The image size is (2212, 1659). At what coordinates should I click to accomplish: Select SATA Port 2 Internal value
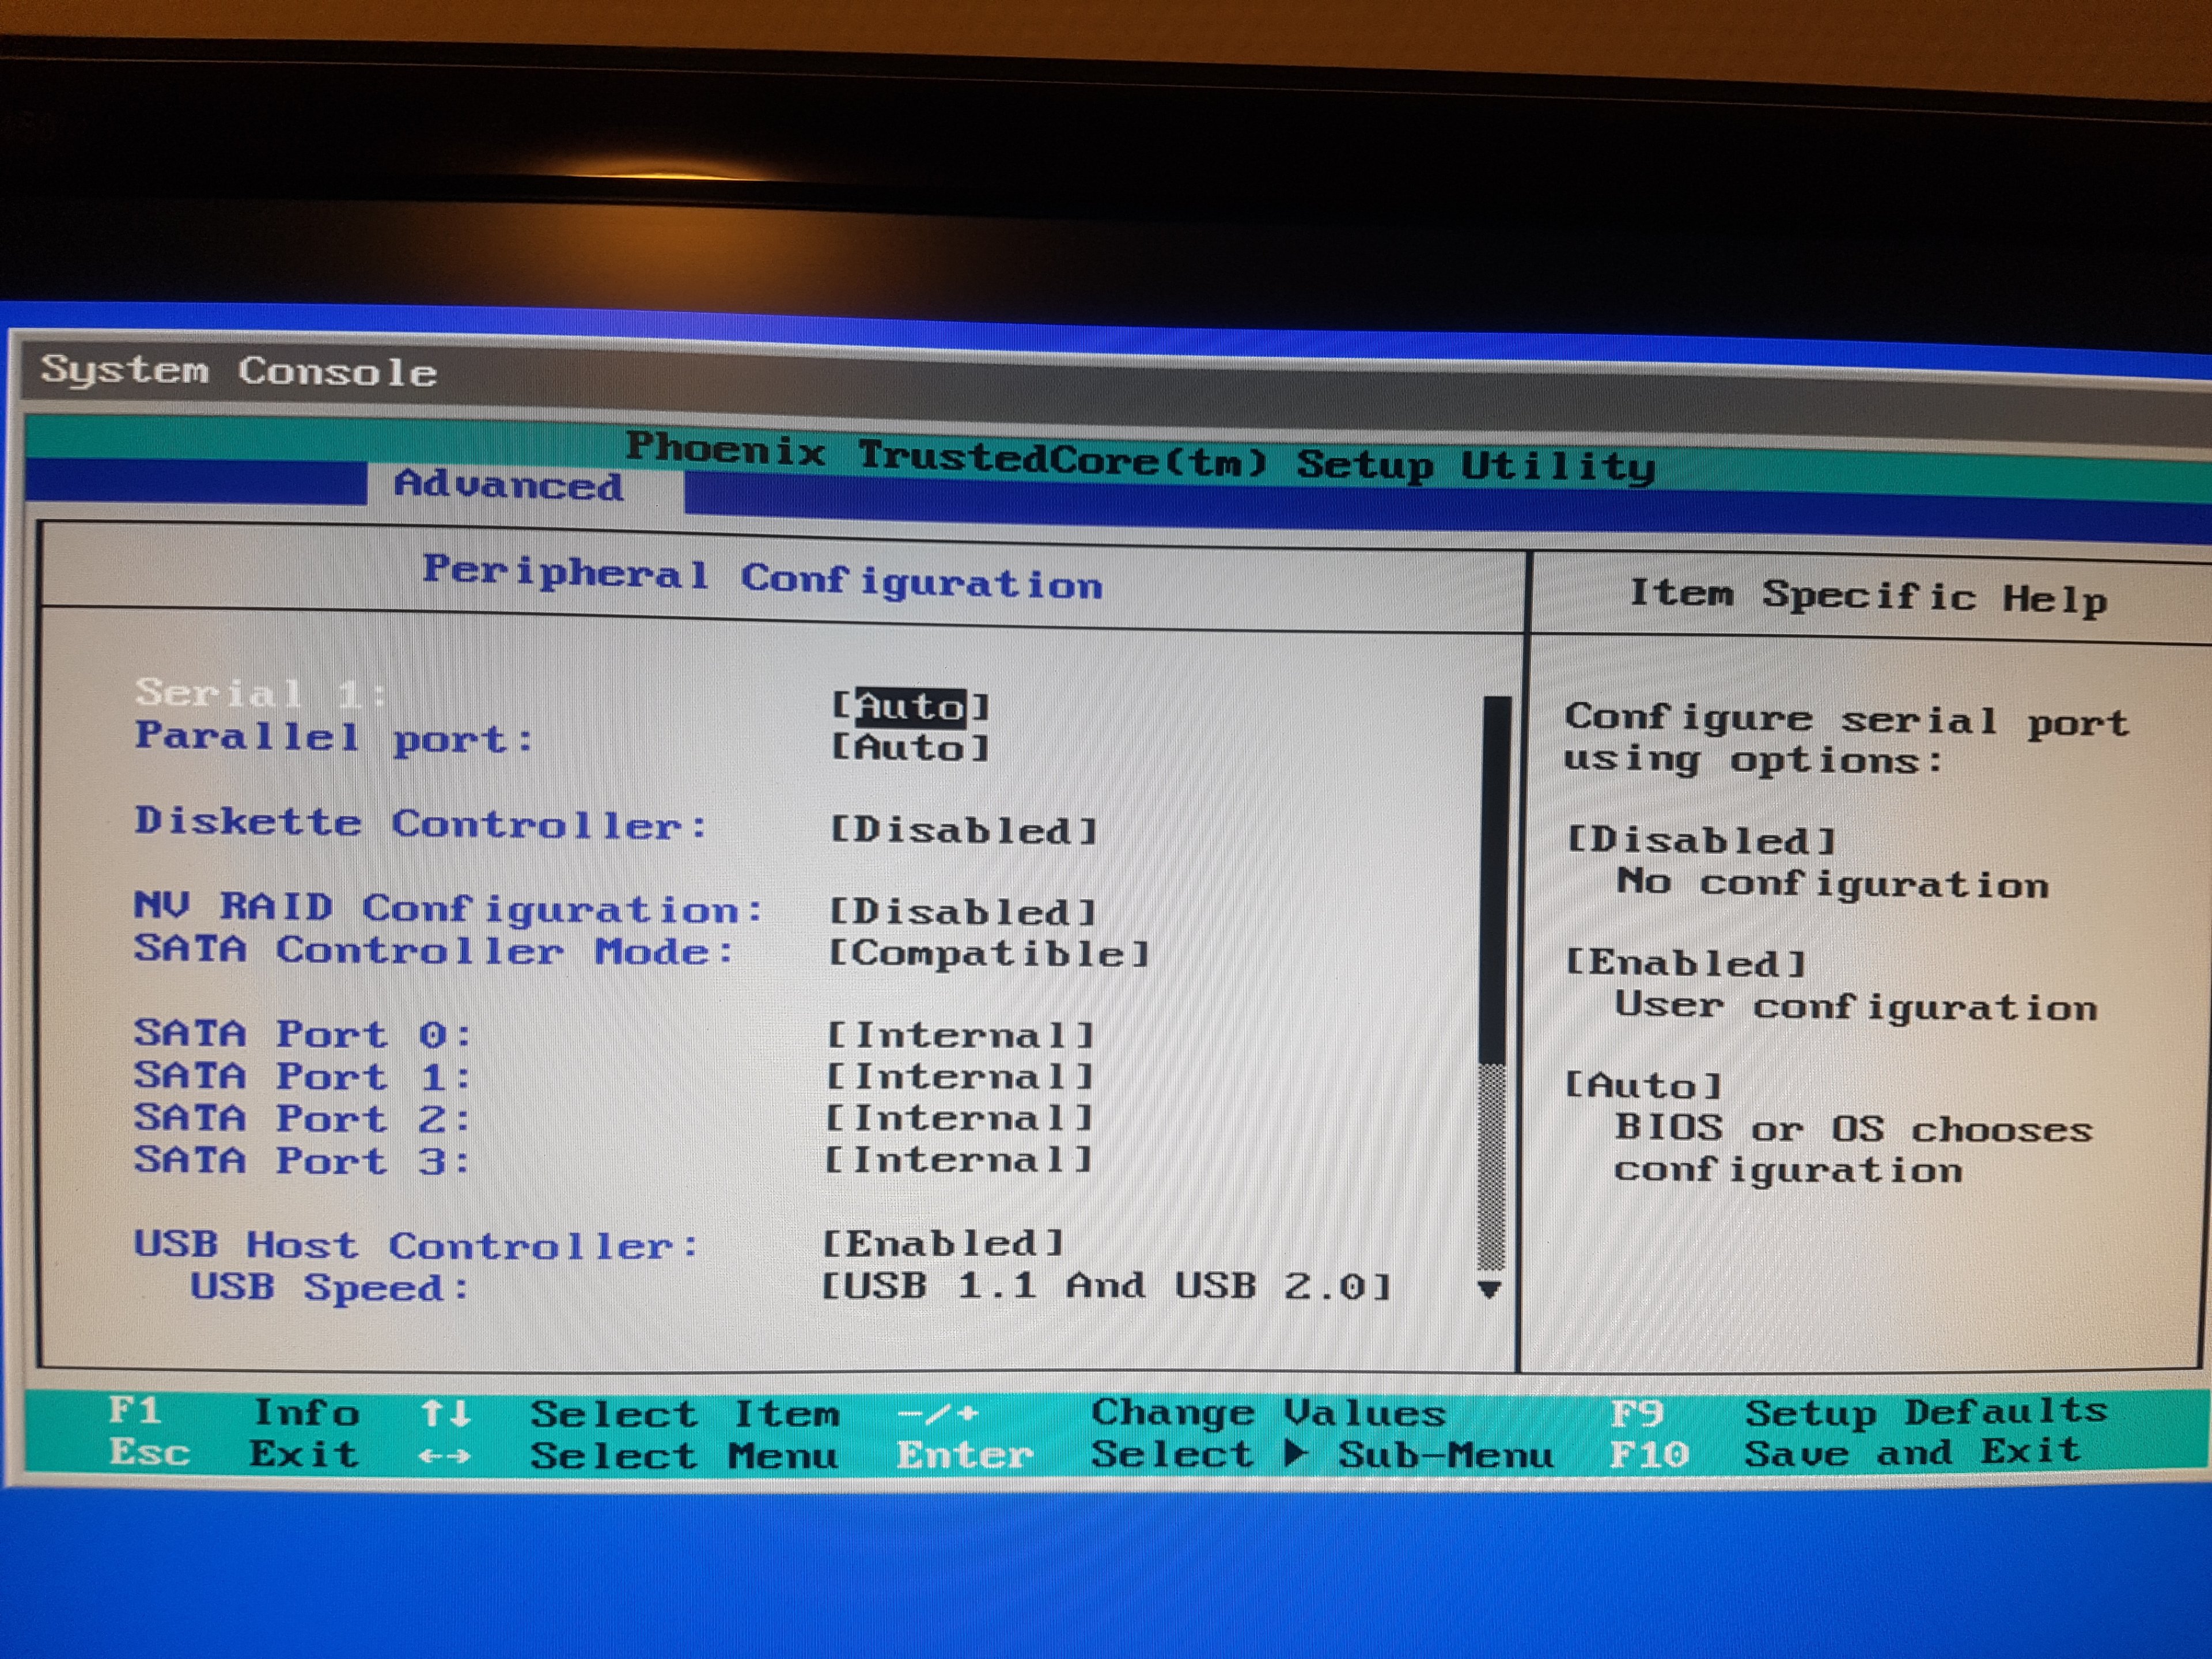(960, 1118)
